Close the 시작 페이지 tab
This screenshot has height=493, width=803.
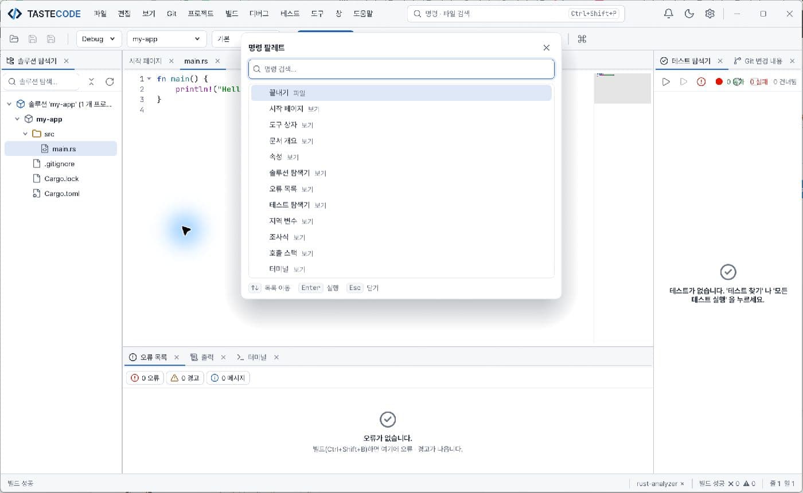(x=171, y=61)
